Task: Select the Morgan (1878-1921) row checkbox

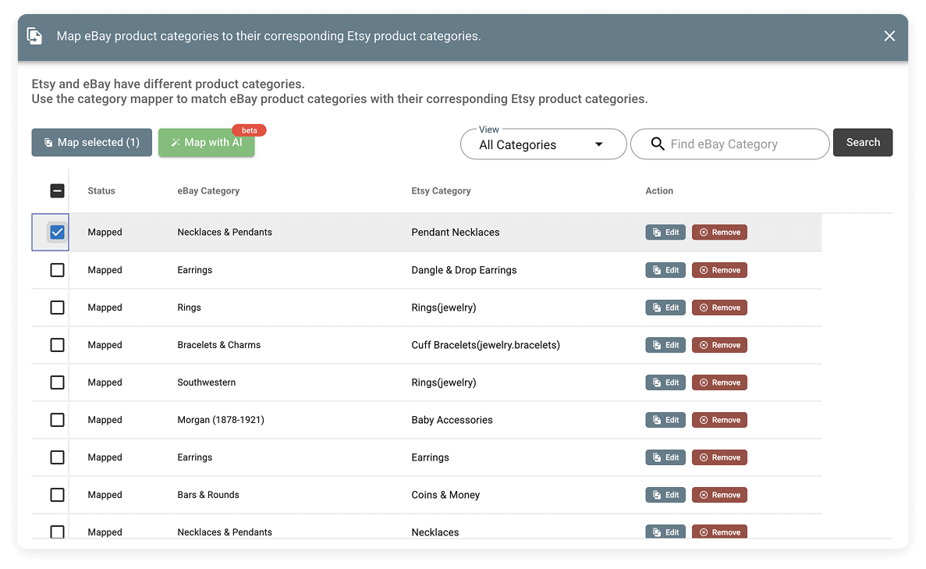Action: point(57,420)
